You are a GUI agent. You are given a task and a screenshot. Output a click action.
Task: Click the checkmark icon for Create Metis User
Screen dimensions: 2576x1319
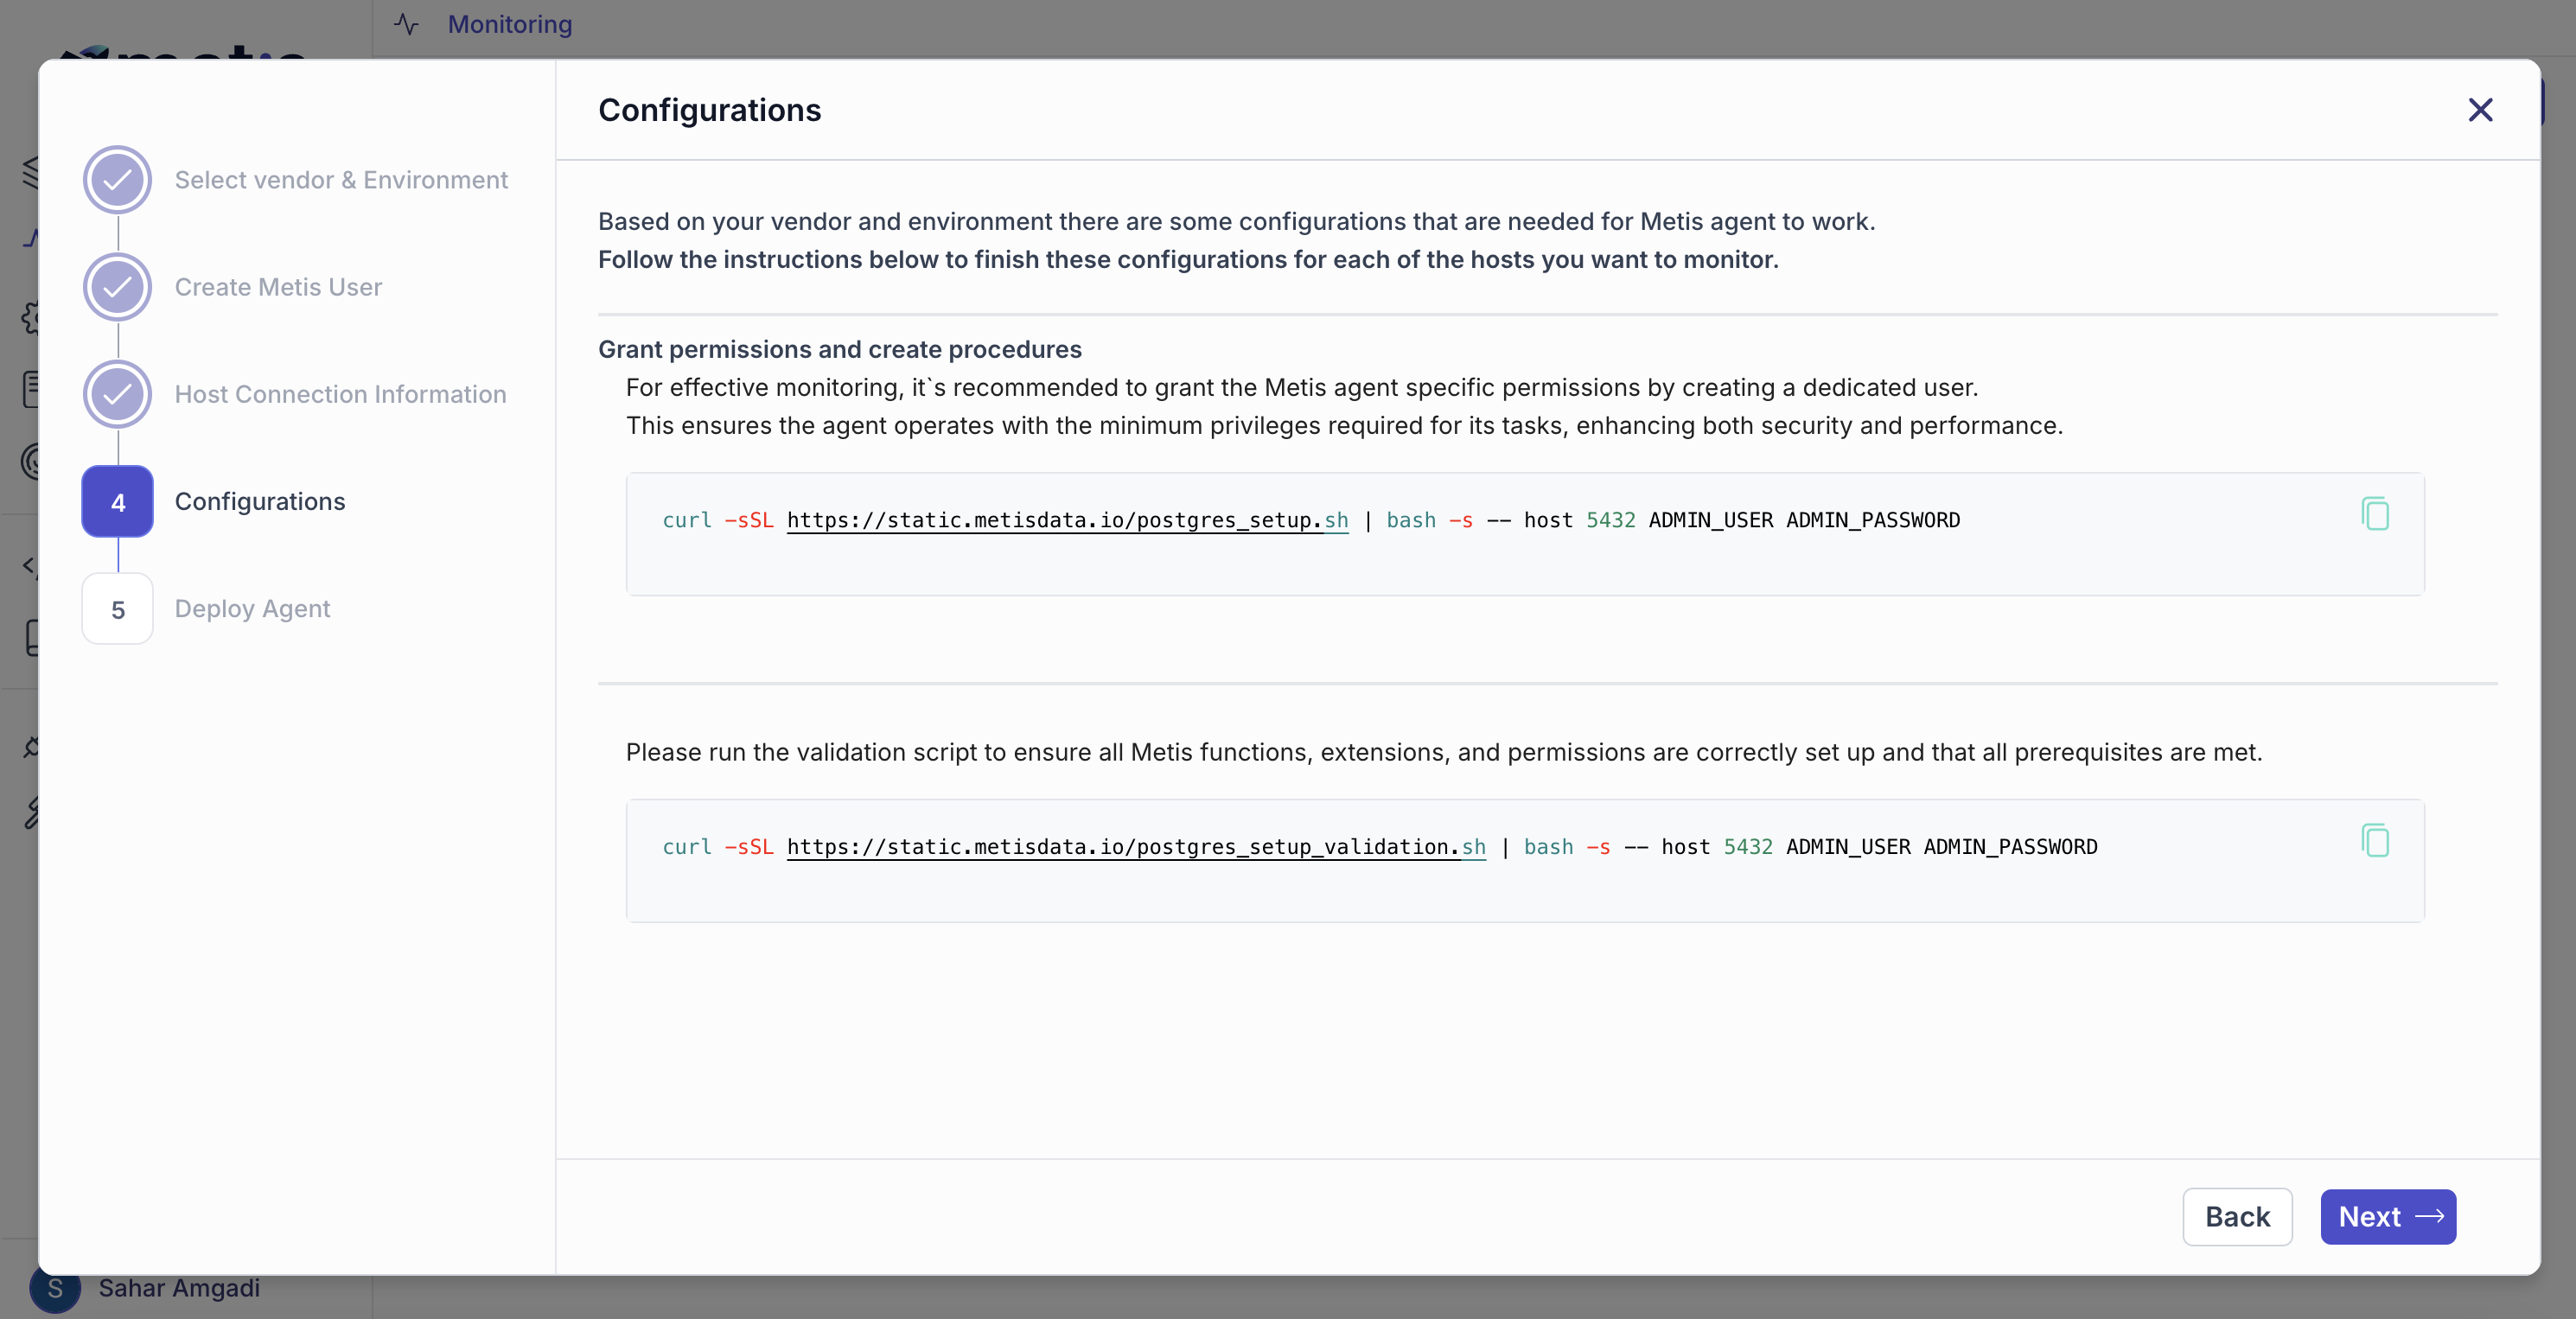pos(118,287)
